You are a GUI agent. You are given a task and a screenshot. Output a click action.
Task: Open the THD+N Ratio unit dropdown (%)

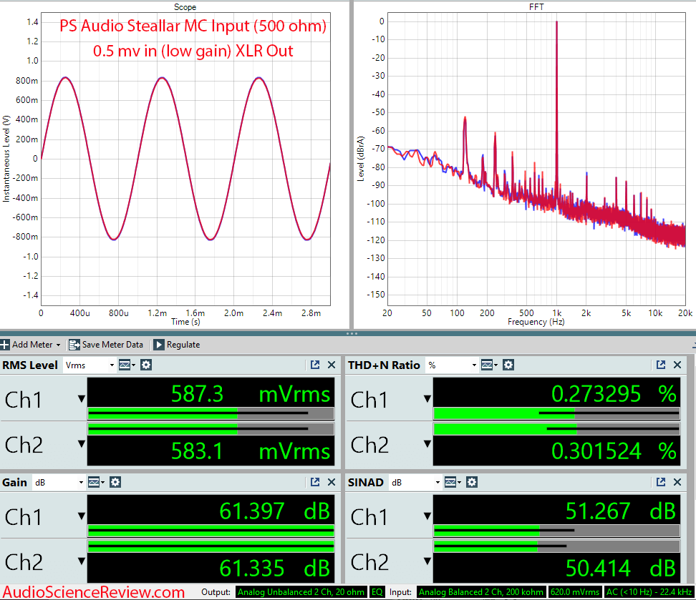click(x=452, y=365)
